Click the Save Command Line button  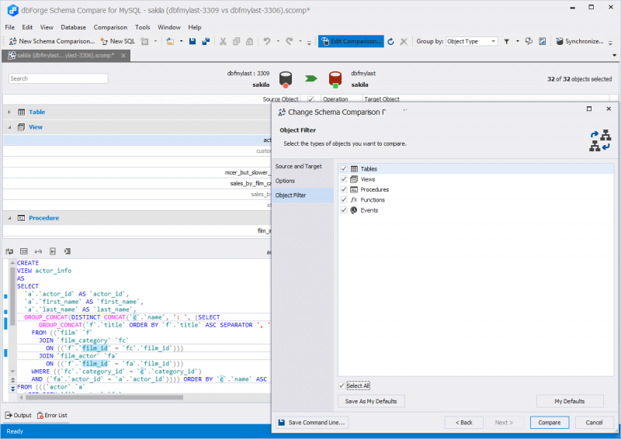click(x=312, y=423)
